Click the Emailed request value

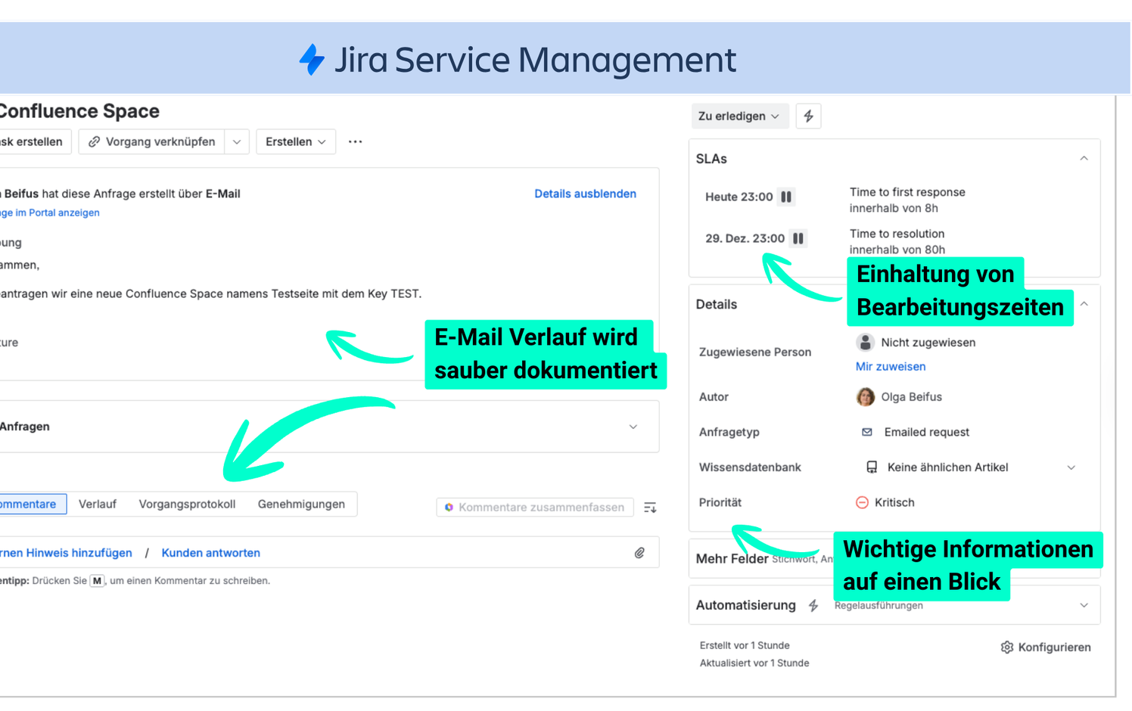926,432
